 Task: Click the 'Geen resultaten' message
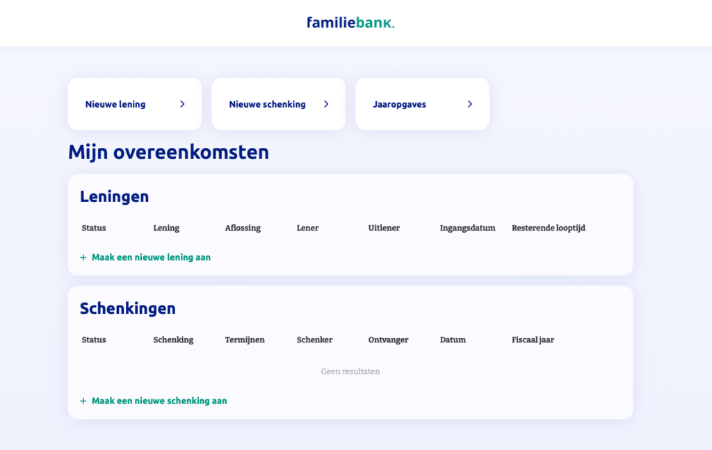pyautogui.click(x=350, y=372)
